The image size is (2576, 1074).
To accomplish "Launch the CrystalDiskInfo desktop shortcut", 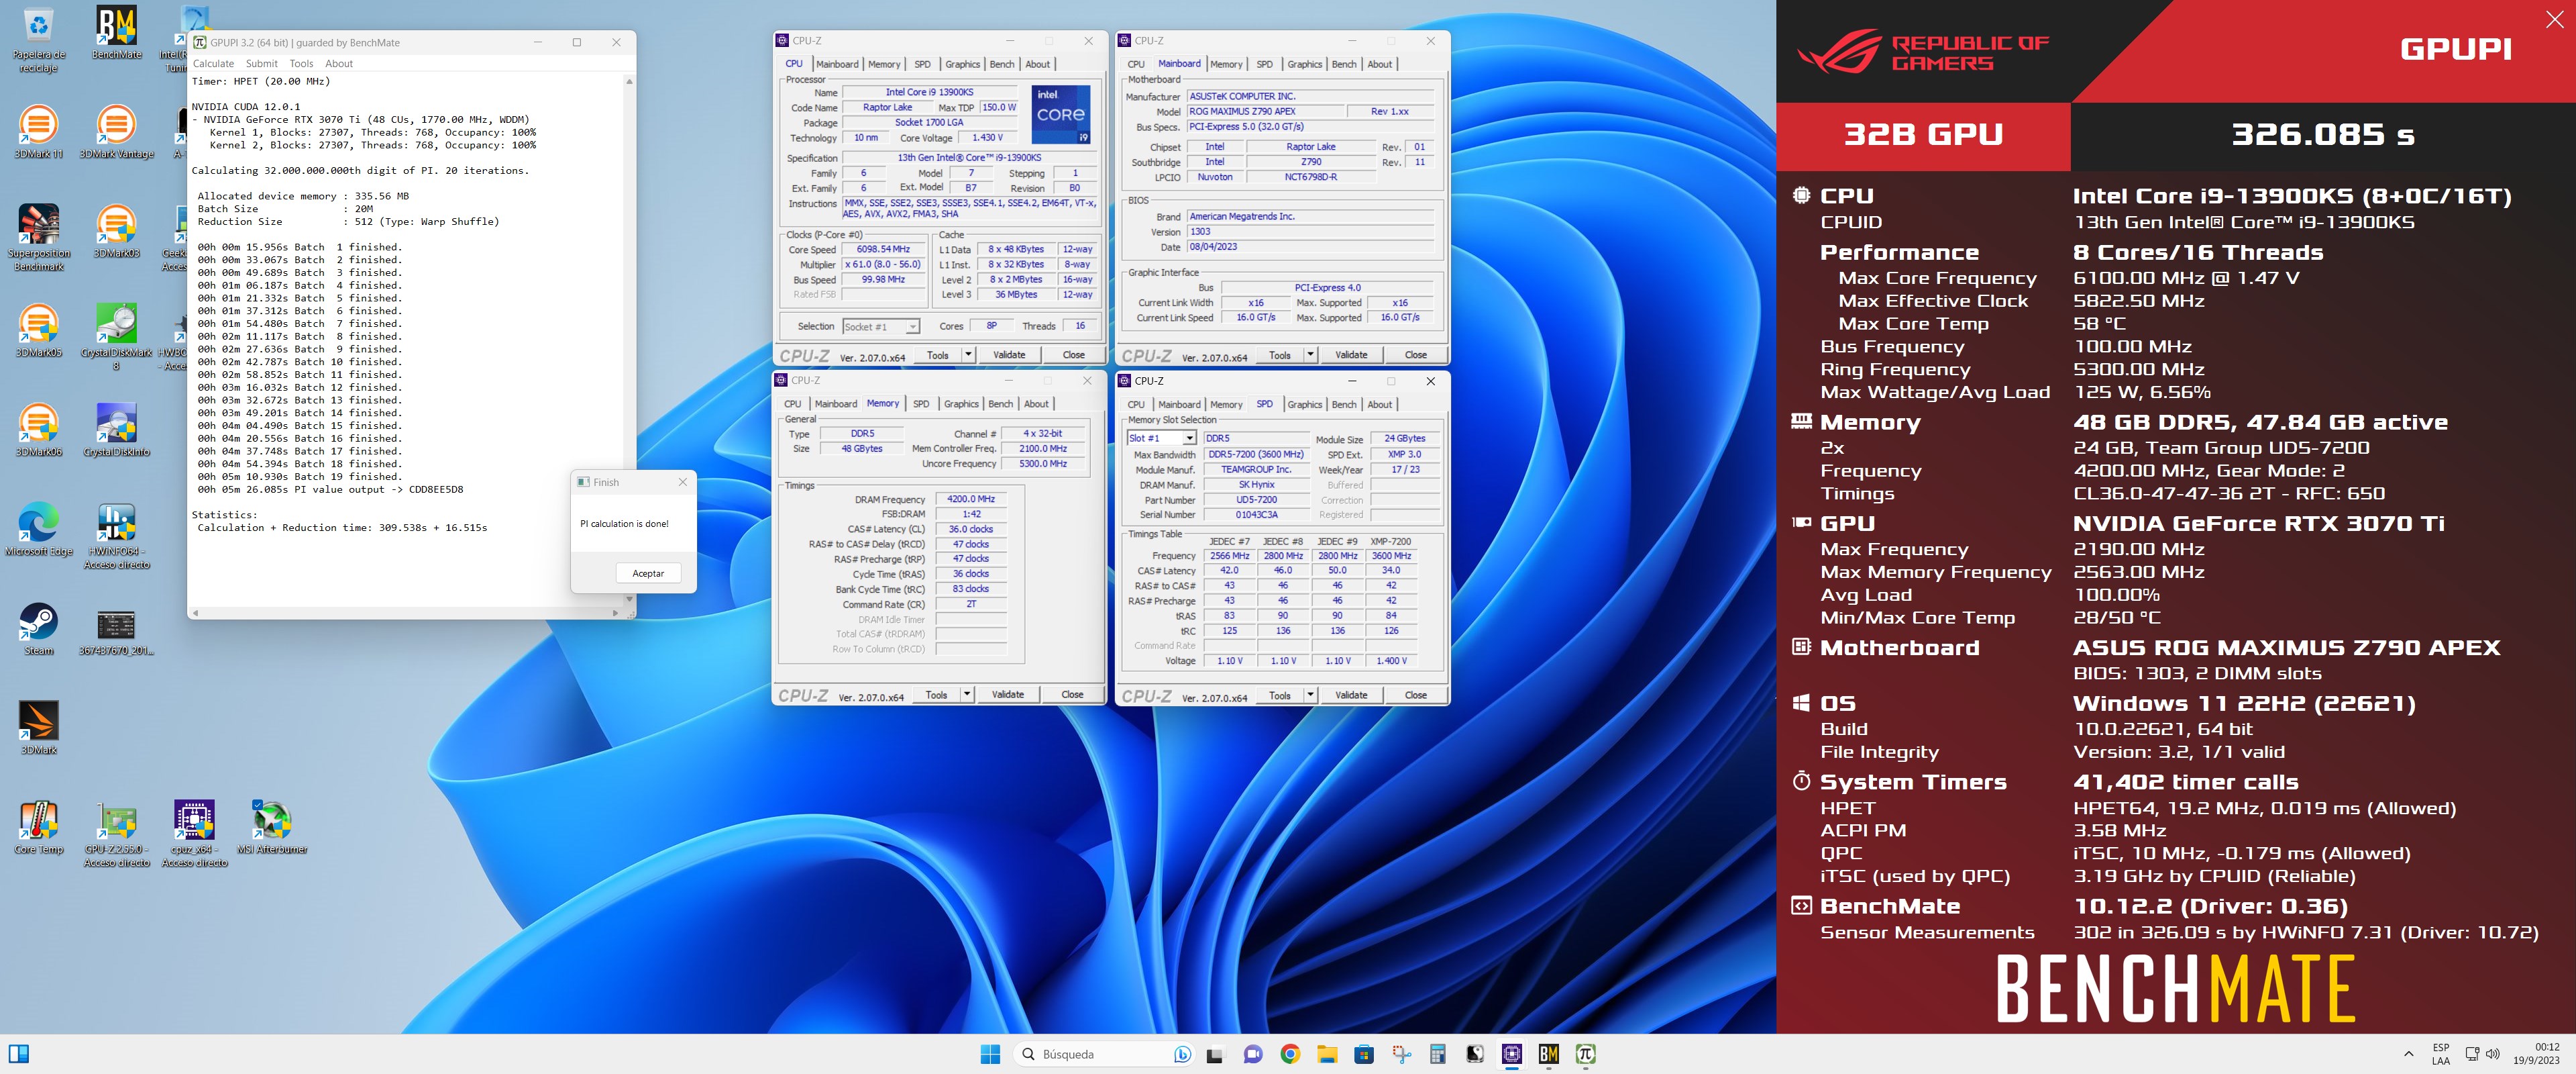I will coord(116,430).
